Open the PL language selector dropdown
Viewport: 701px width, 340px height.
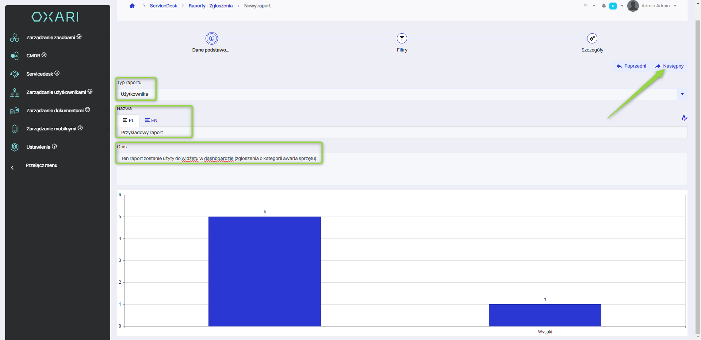coord(589,6)
